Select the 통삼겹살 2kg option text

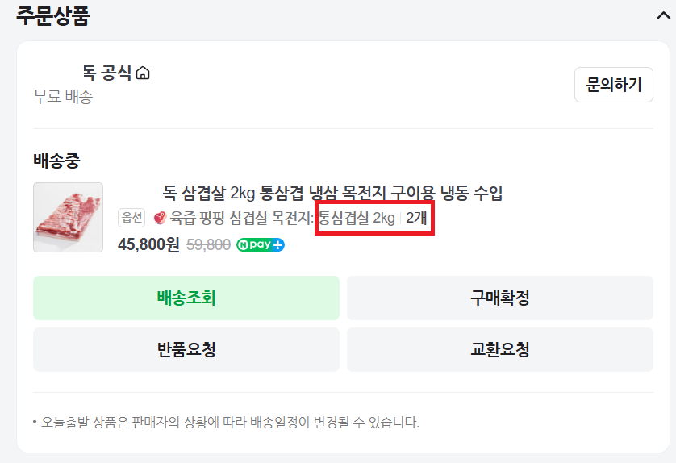point(357,218)
